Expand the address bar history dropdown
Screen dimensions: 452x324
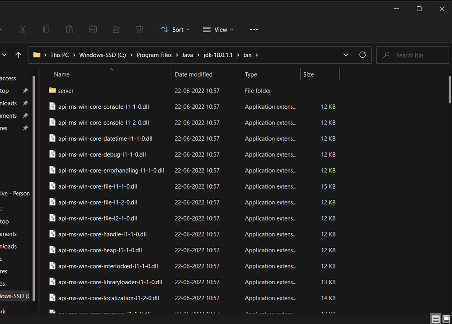(346, 55)
